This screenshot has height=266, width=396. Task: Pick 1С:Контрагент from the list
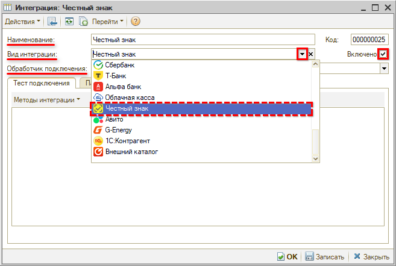(x=128, y=141)
